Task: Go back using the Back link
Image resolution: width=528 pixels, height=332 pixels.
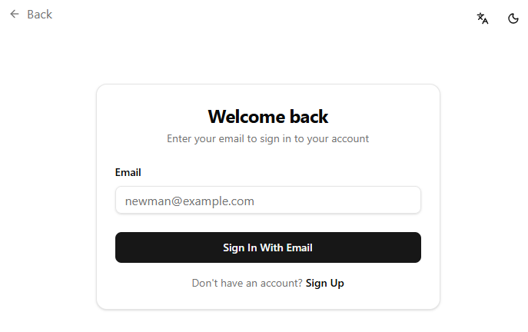Action: tap(32, 14)
